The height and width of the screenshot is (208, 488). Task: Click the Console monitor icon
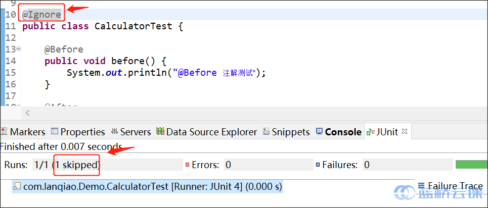[x=319, y=131]
